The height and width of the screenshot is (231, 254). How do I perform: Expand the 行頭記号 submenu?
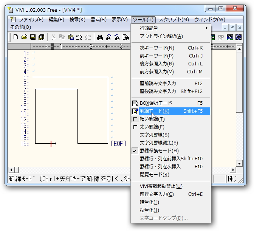point(170,28)
